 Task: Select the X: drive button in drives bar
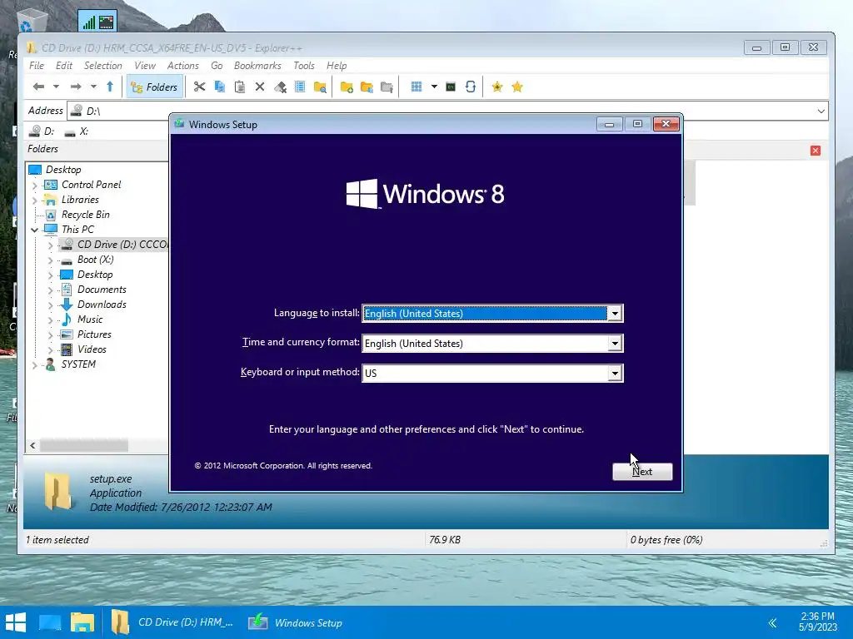[76, 131]
